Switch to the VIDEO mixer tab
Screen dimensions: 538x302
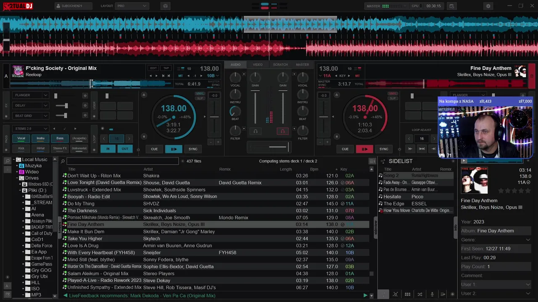point(258,65)
